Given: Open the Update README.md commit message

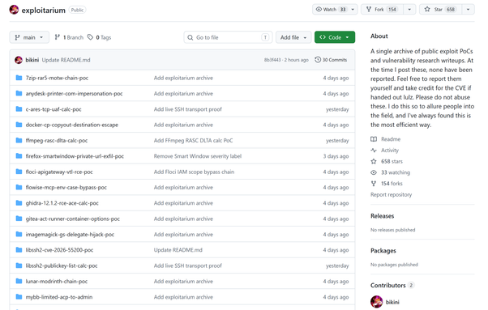Looking at the screenshot, I should 66,60.
